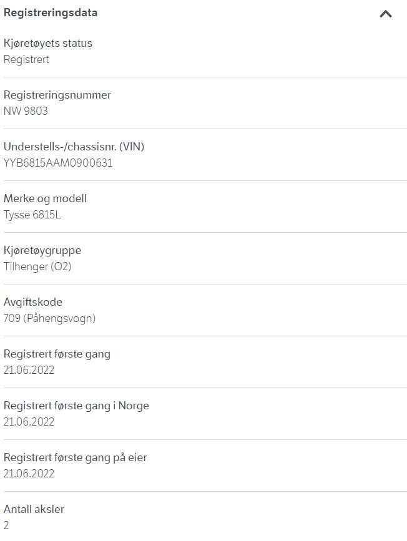Click the Registrert første gang på eier label
Screen dimensions: 407x541
[76, 457]
